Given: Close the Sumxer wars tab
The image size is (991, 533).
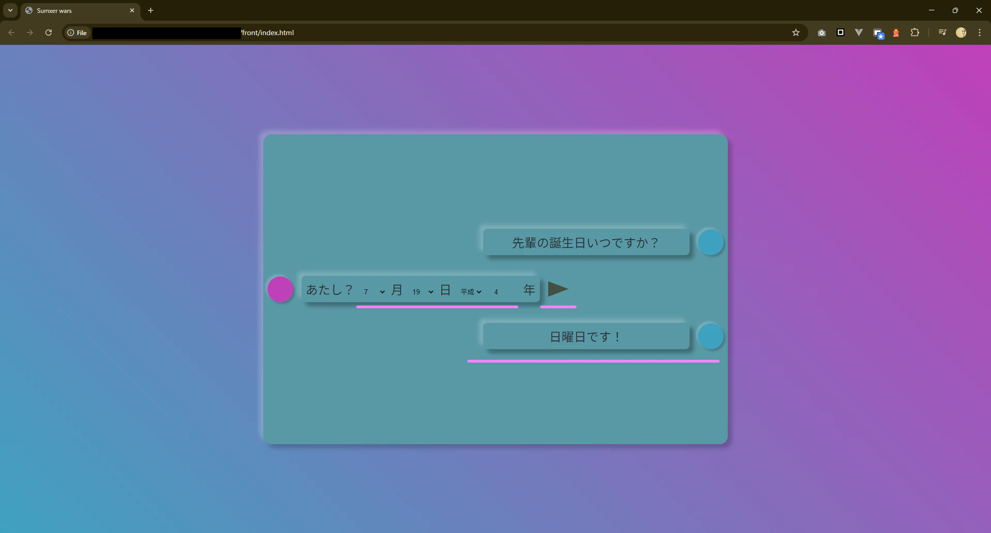Looking at the screenshot, I should pyautogui.click(x=132, y=10).
